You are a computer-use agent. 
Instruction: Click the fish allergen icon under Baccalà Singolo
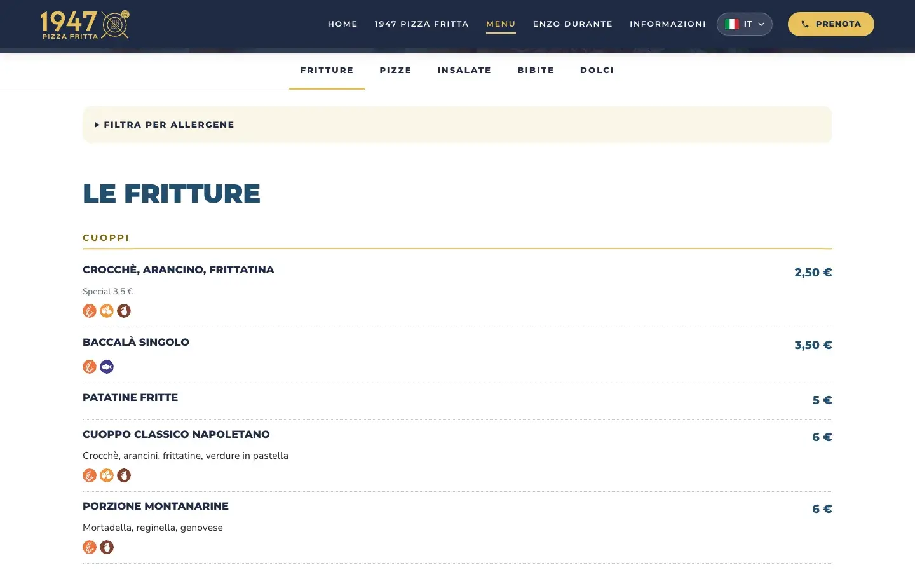[x=107, y=367]
